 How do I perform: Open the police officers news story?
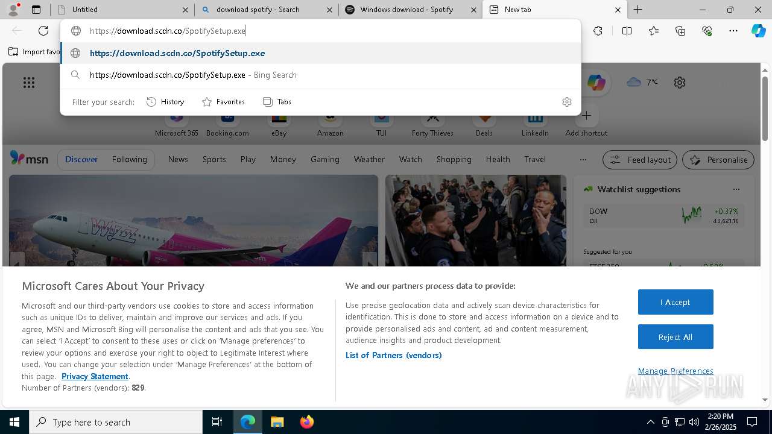[476, 221]
